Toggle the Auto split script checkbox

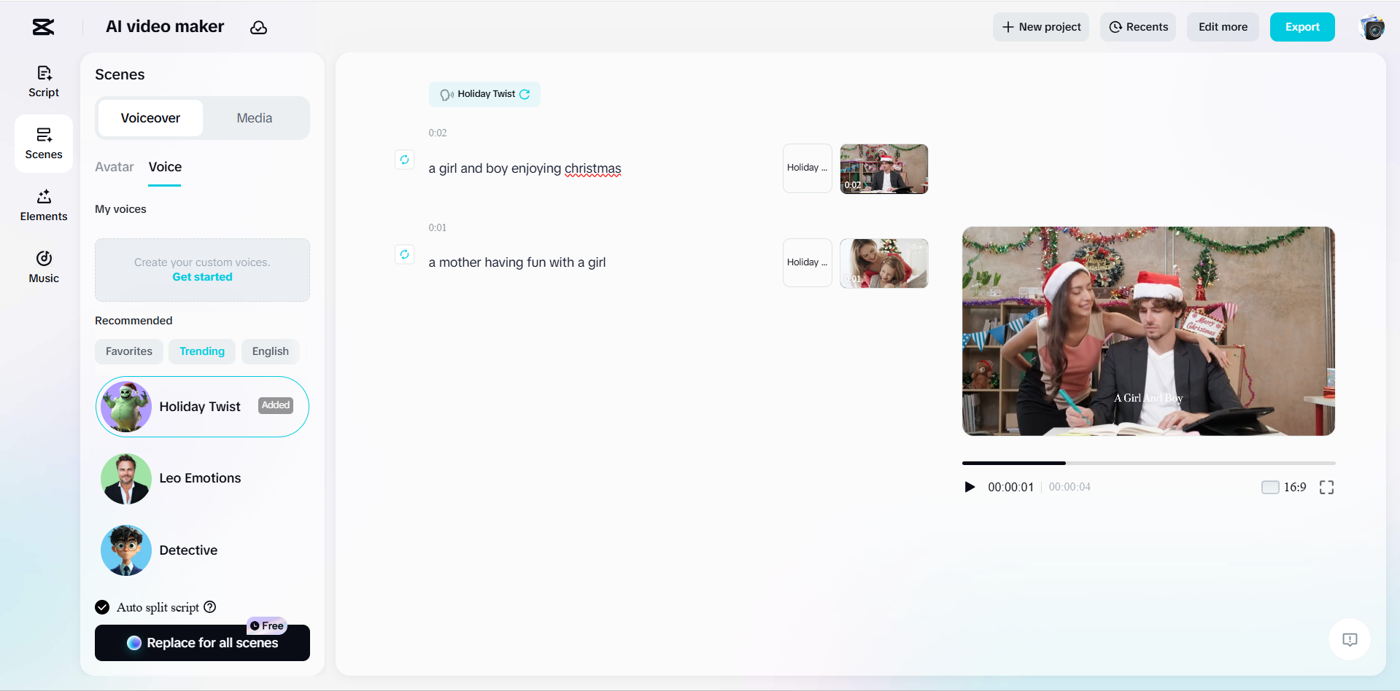click(101, 606)
